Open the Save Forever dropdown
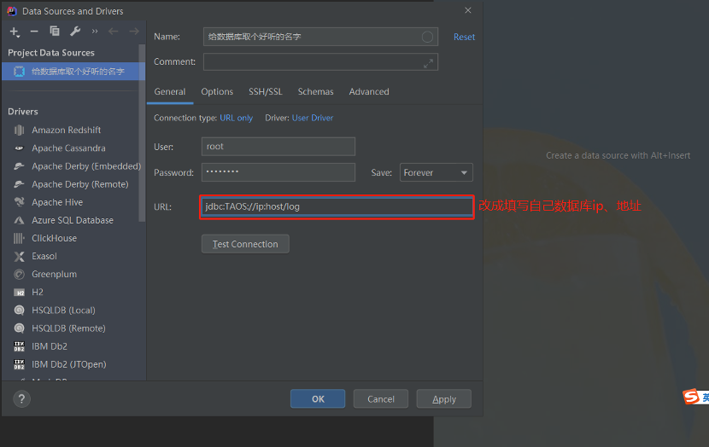This screenshot has height=447, width=709. pyautogui.click(x=437, y=172)
